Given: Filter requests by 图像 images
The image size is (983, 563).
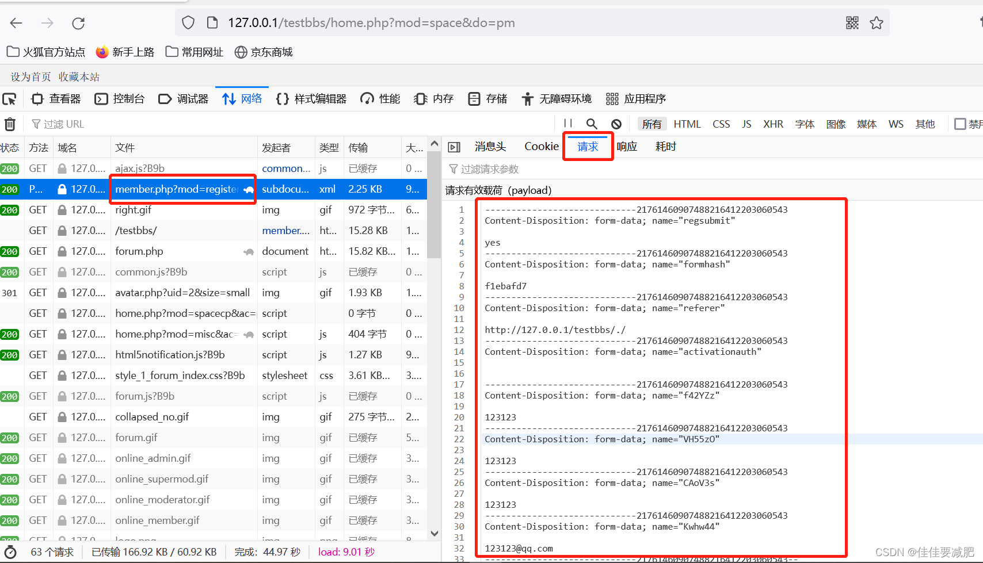Looking at the screenshot, I should pyautogui.click(x=836, y=124).
